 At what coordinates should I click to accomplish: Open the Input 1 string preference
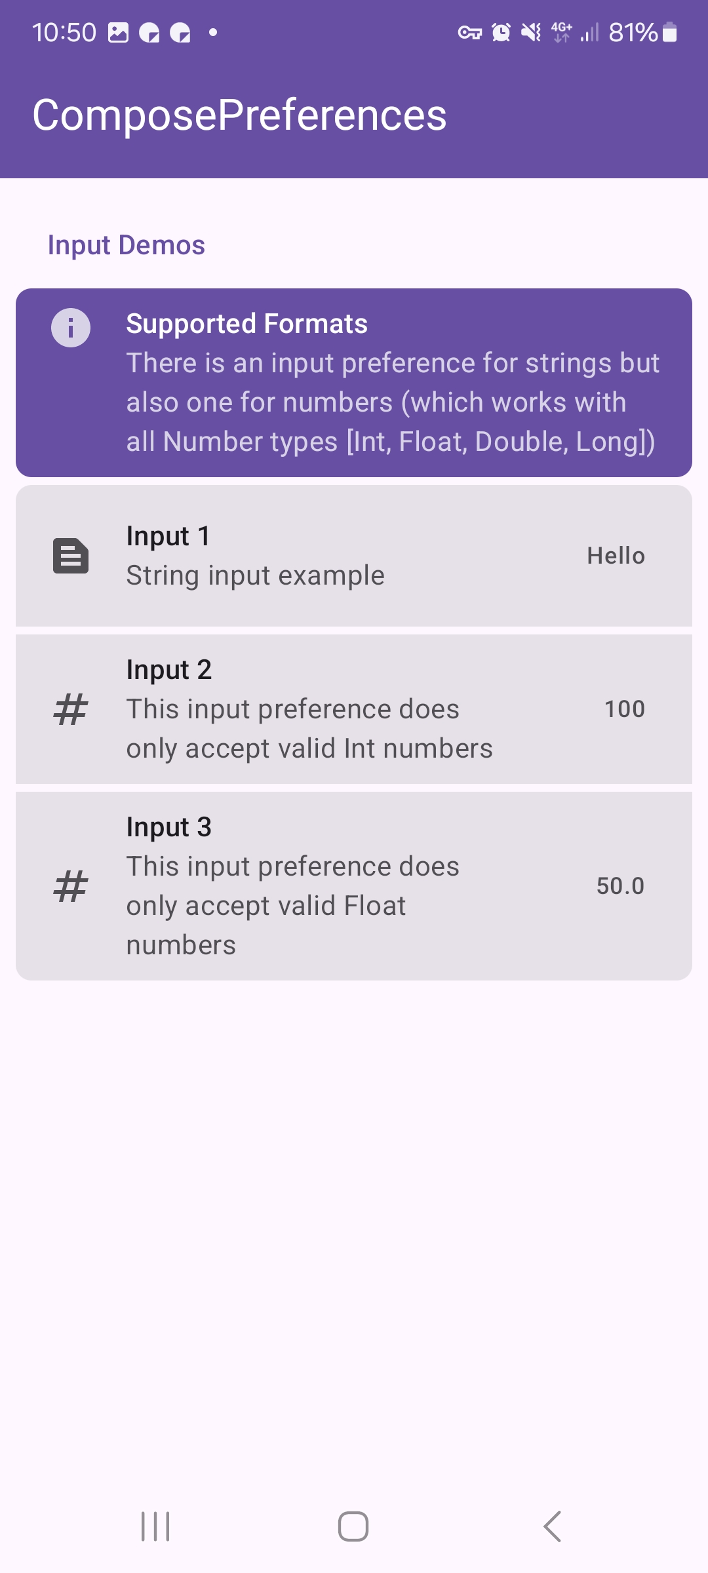point(354,556)
